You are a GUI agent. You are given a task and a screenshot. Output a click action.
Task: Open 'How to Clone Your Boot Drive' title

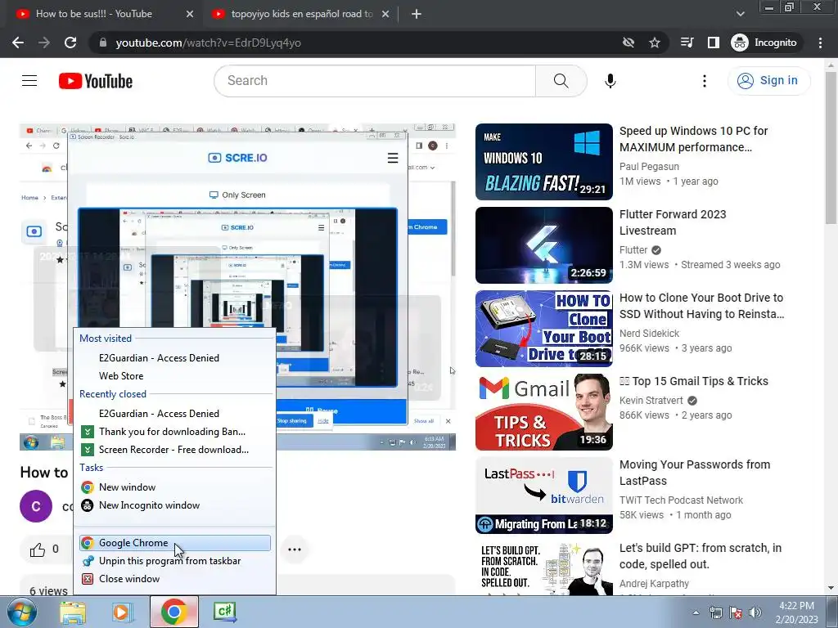(701, 306)
